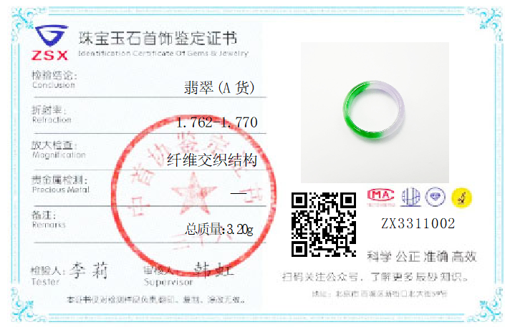The height and width of the screenshot is (327, 505).
Task: Click the red star in seal
Action: [x=193, y=194]
